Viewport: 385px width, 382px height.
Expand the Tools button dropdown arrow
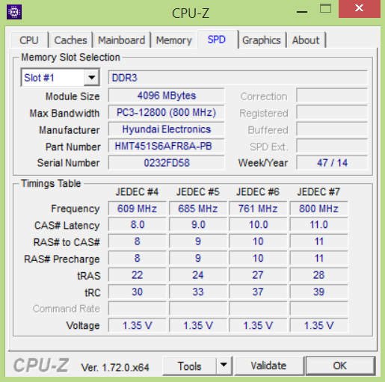click(x=224, y=366)
